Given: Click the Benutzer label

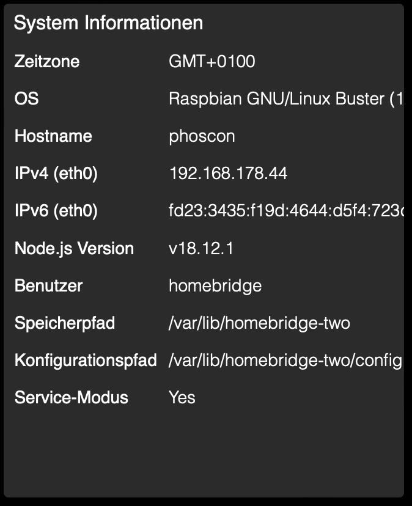Looking at the screenshot, I should 48,285.
